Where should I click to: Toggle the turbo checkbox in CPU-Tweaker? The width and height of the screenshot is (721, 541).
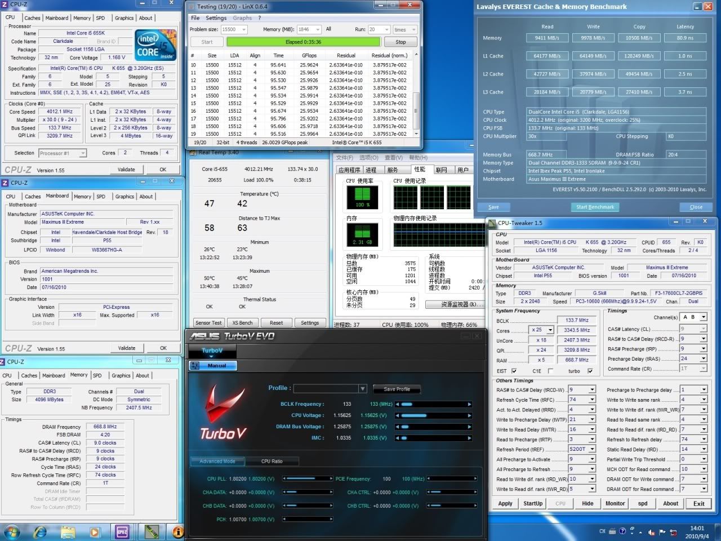590,371
